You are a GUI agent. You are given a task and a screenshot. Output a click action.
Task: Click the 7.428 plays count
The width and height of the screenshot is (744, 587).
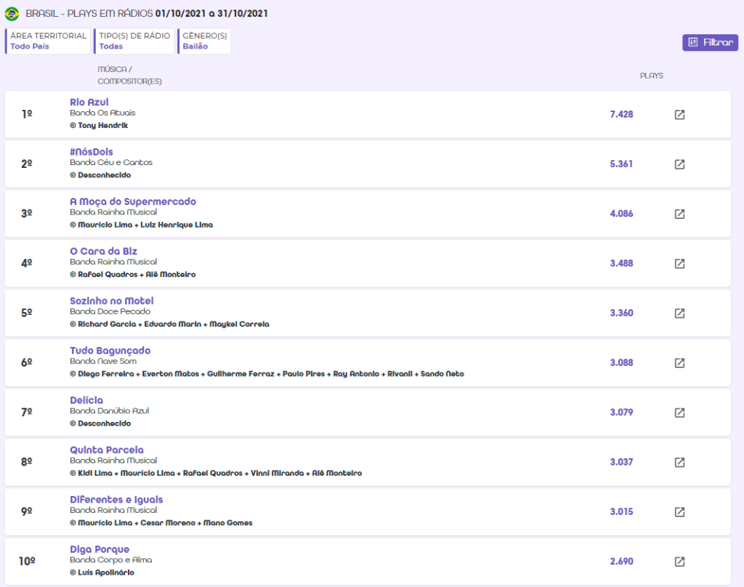621,115
